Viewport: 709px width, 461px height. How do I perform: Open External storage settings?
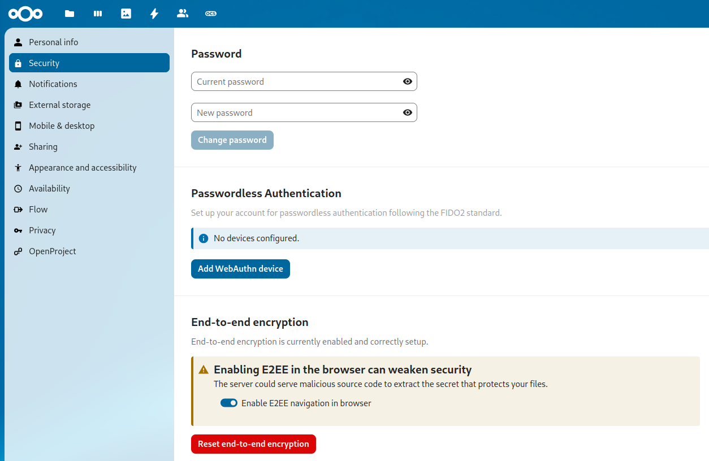tap(59, 105)
